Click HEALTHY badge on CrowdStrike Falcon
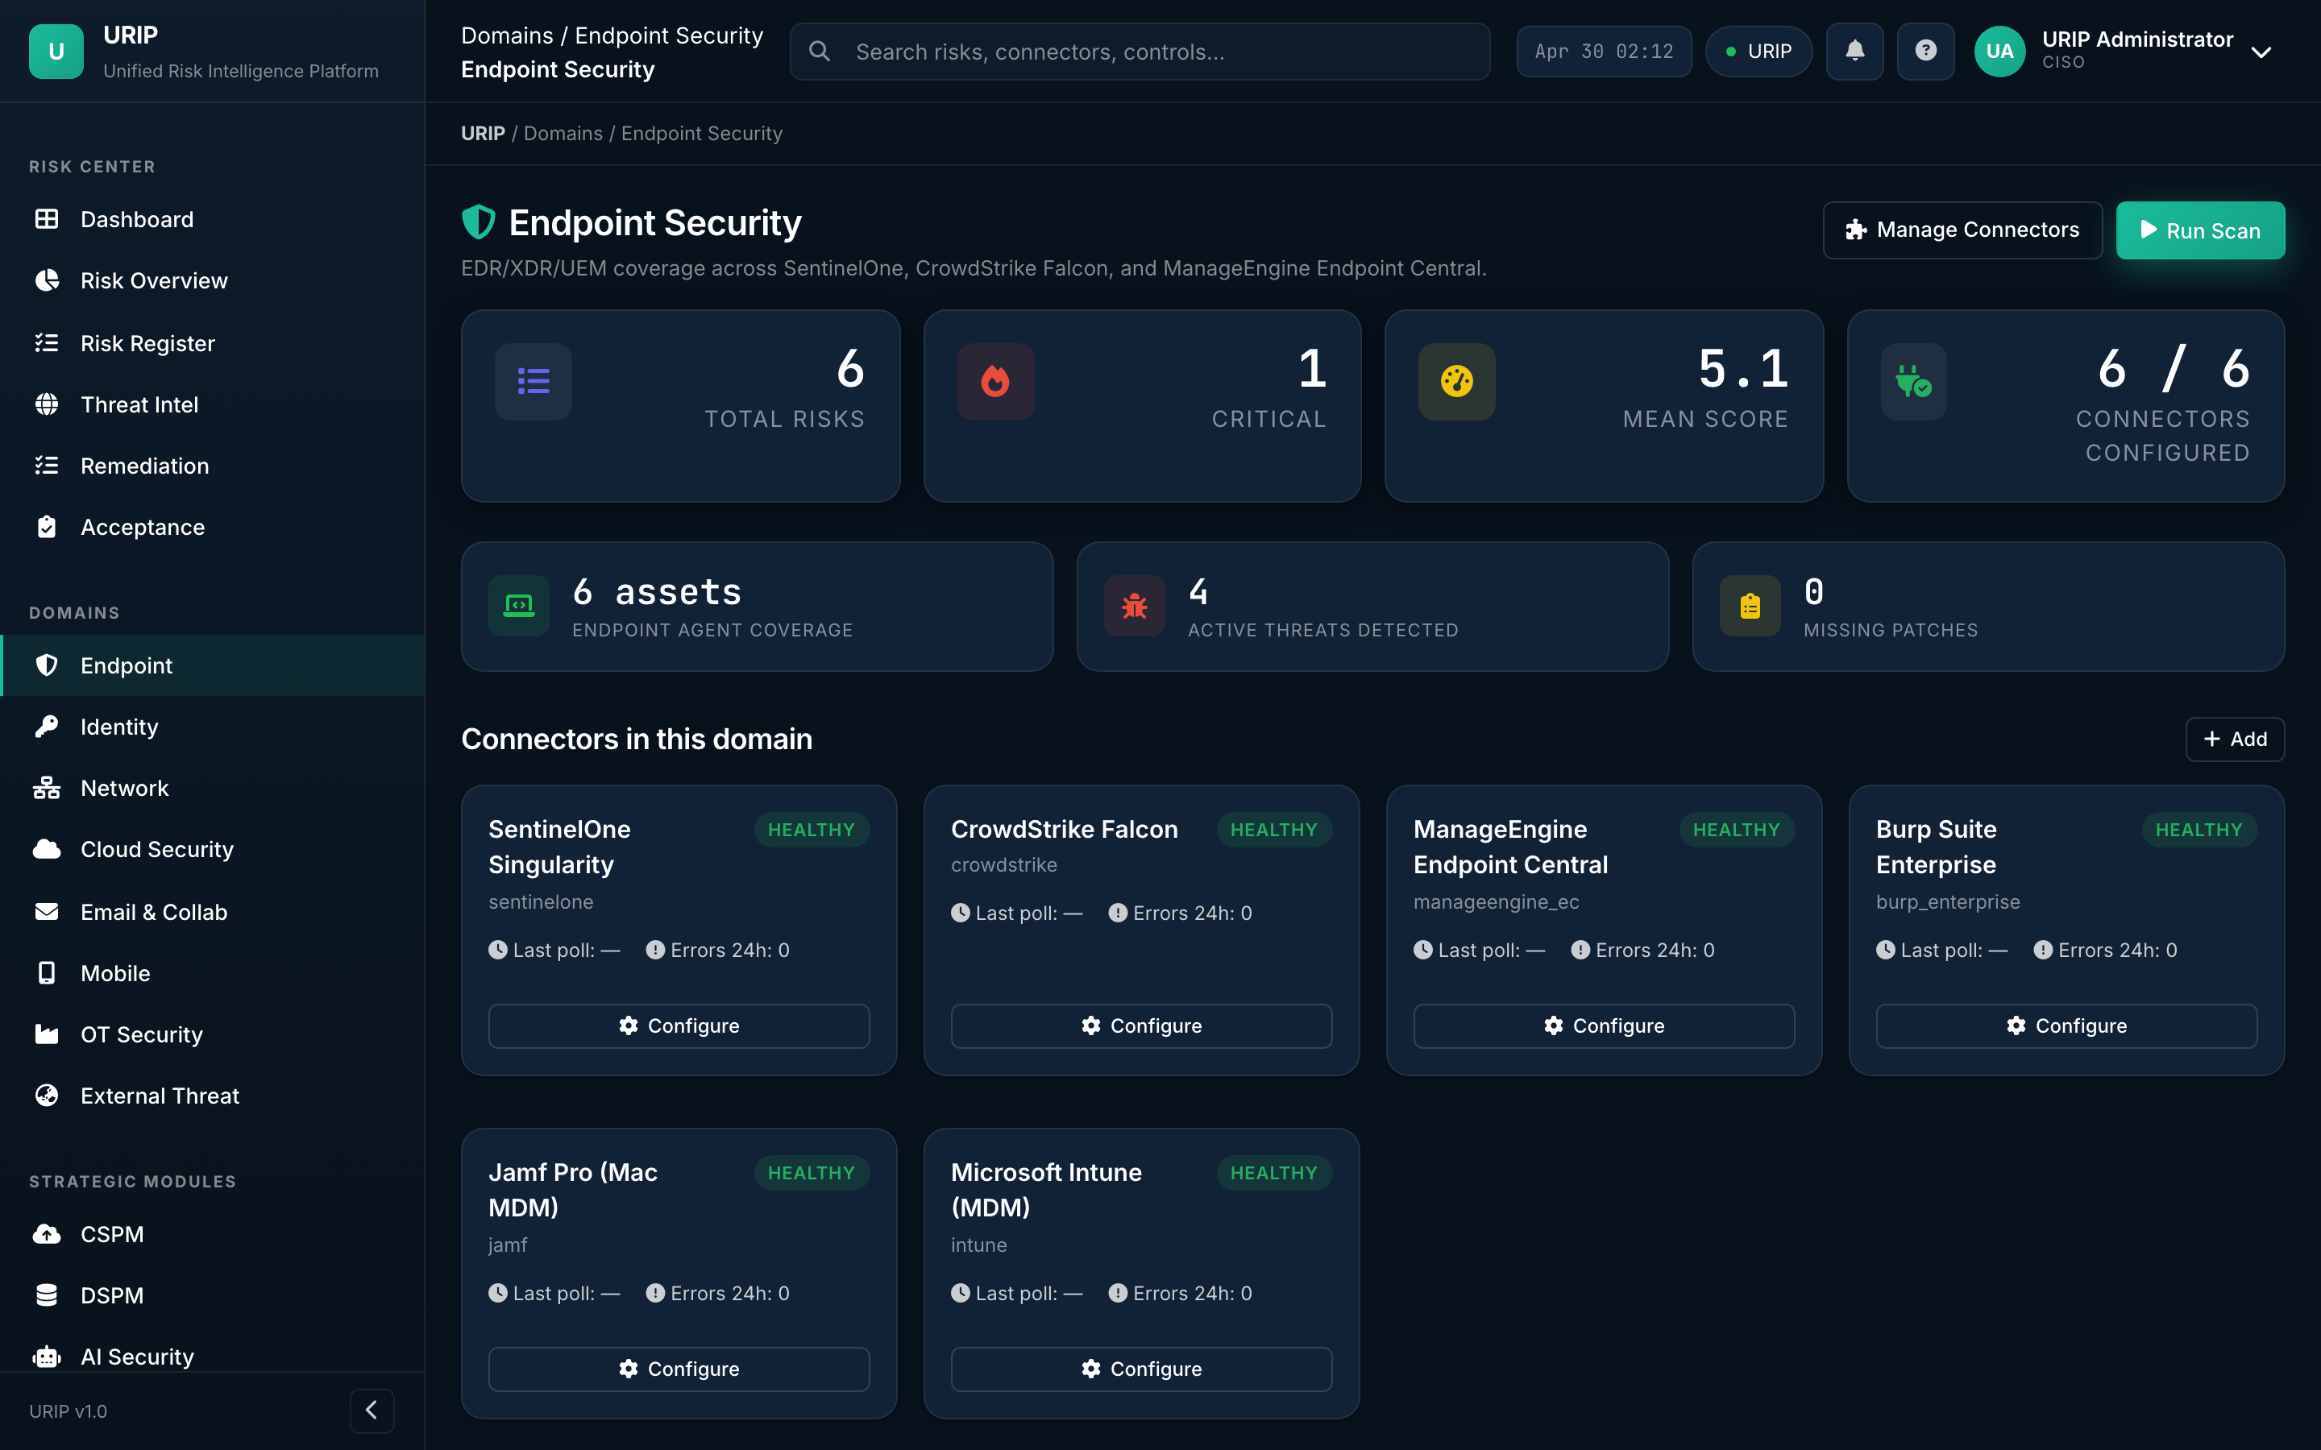Screen dimensions: 2321x1450 point(1273,830)
